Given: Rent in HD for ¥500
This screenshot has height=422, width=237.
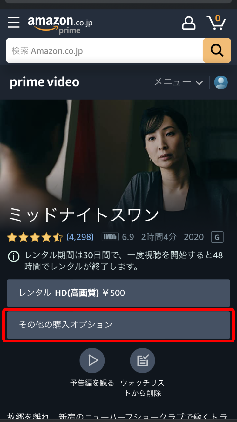Looking at the screenshot, I should 118,293.
